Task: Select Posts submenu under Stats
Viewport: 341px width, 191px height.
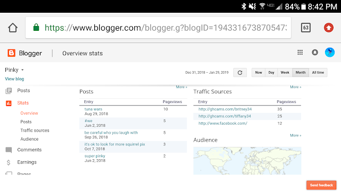Action: (x=26, y=121)
